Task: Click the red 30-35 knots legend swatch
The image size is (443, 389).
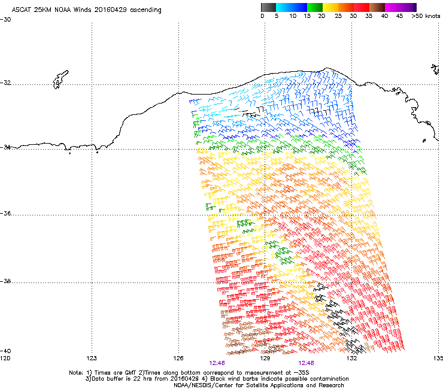Action: click(x=362, y=7)
